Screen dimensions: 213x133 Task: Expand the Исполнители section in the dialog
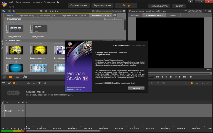coord(138,45)
